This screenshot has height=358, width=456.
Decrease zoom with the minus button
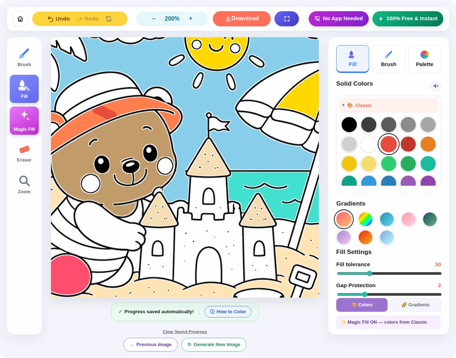tap(153, 19)
